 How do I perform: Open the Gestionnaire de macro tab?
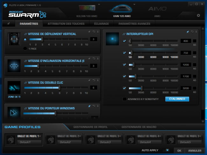point(139,127)
